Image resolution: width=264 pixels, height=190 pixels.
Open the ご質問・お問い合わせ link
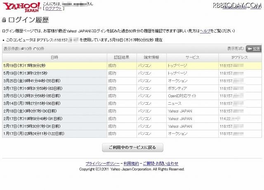click(160, 163)
